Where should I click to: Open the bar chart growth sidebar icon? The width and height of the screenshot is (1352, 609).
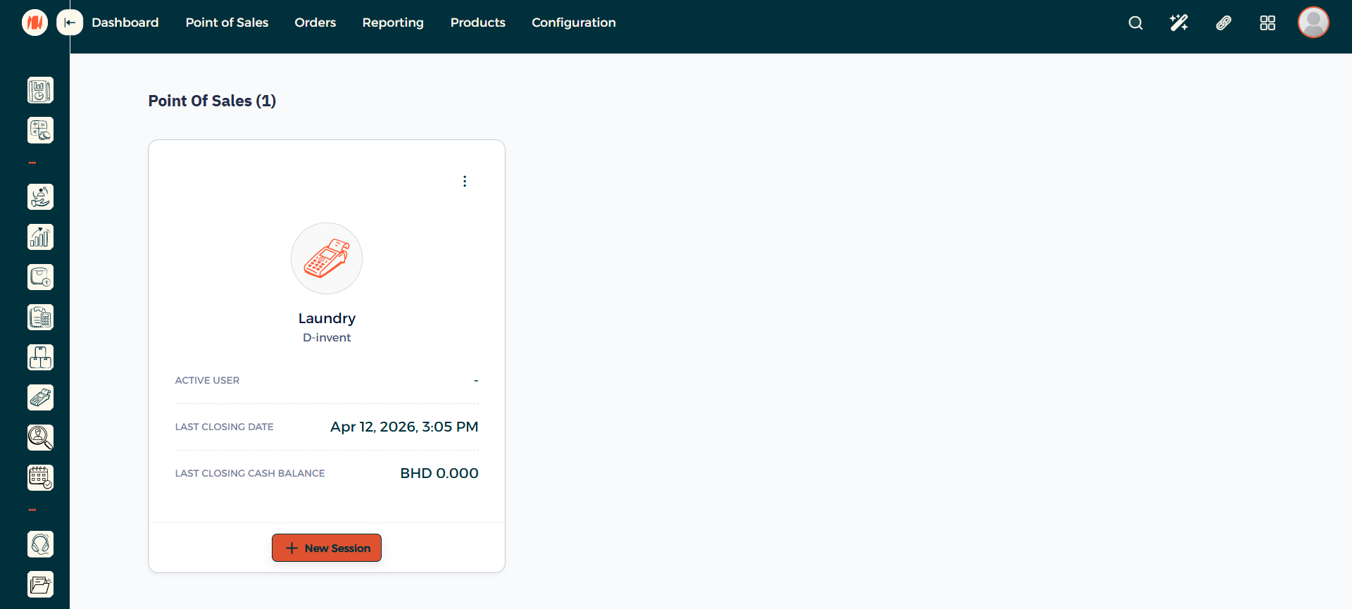[40, 237]
